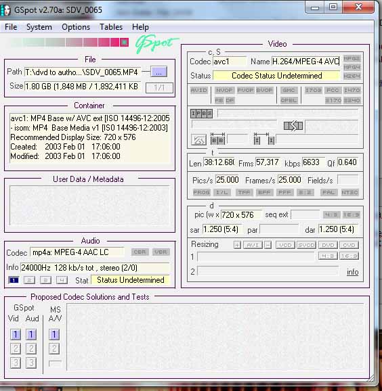
Task: Click the I I keyframe interval icon
Action: coord(264,139)
